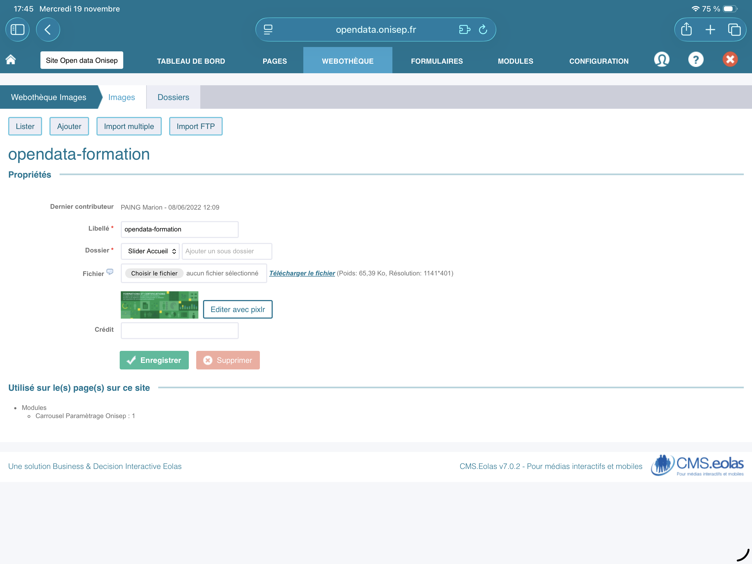Reload the page with refresh icon

483,30
